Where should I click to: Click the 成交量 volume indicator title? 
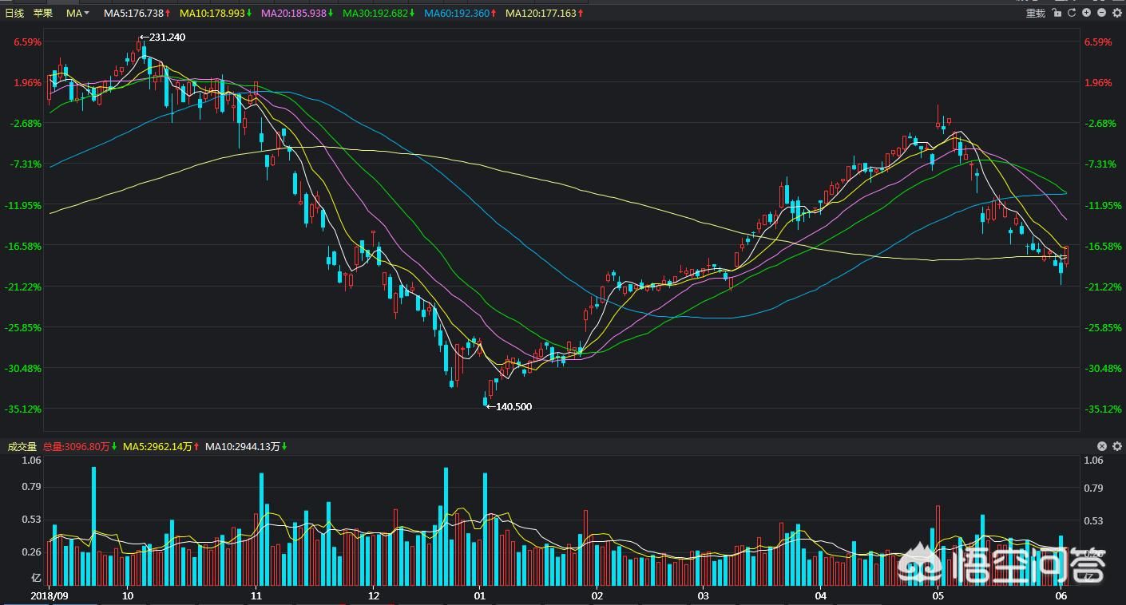pos(22,447)
